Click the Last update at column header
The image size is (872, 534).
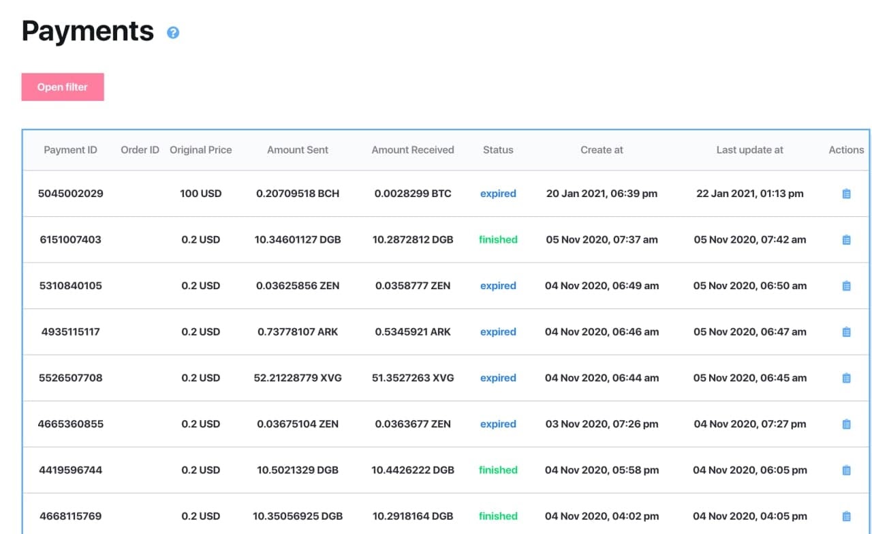(749, 150)
